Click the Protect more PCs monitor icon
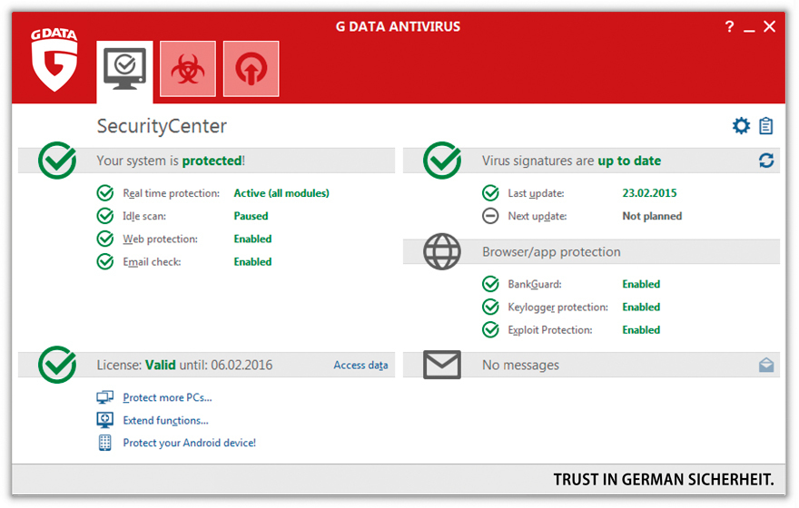799x508 pixels. click(105, 397)
